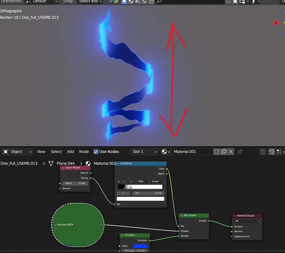Open the View menu

click(41, 152)
